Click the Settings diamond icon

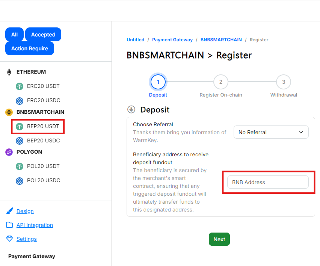coord(9,239)
